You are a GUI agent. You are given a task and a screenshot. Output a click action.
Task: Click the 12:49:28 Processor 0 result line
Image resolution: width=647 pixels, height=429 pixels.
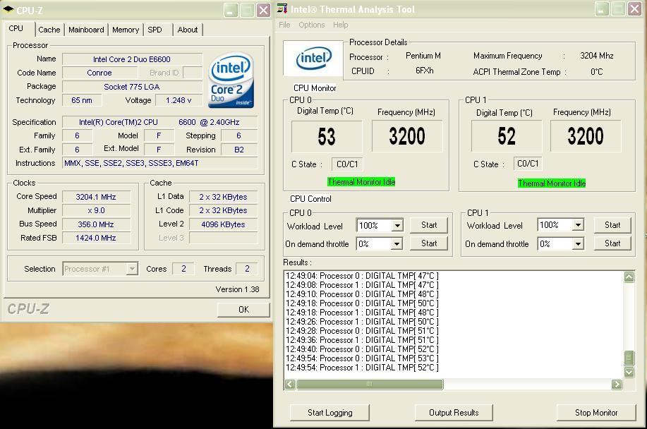click(362, 331)
